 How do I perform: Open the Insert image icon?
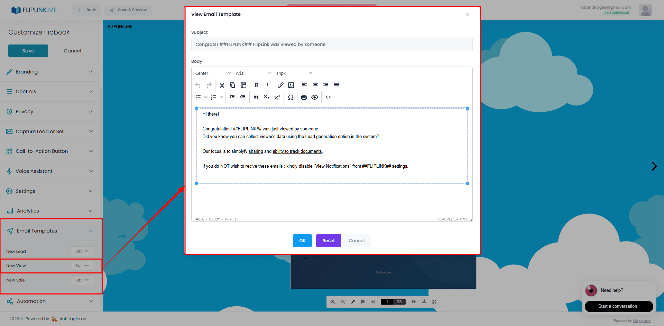tap(291, 85)
